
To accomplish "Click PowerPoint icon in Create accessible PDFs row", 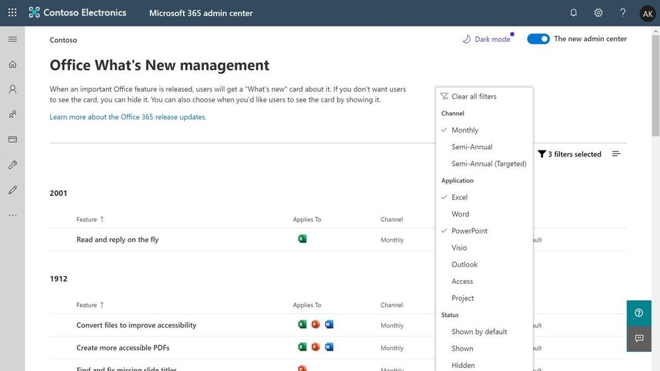I will (x=316, y=347).
